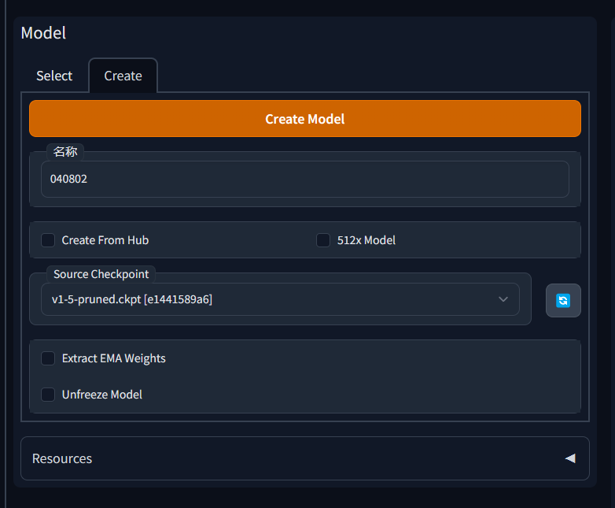Expand the Resources section arrow

click(570, 458)
